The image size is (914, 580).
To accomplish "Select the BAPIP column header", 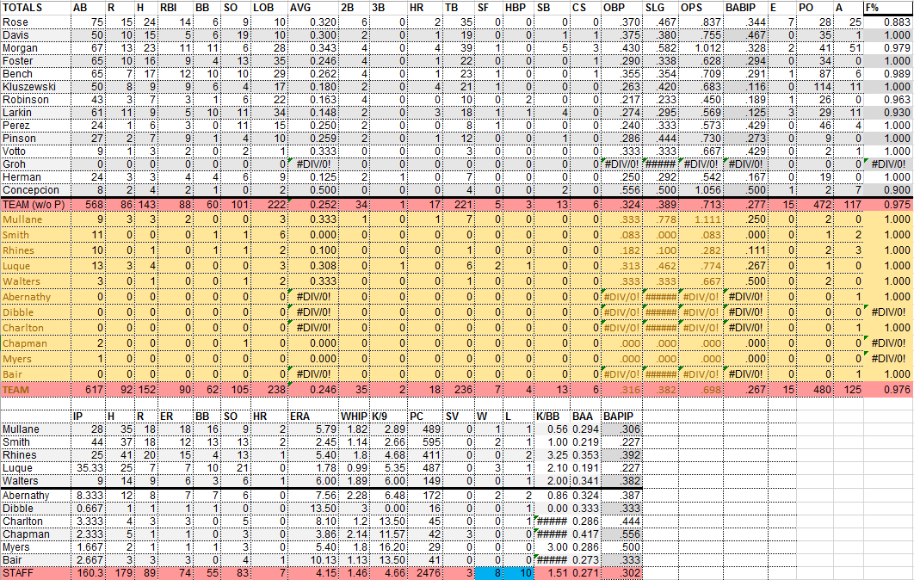I will click(621, 416).
